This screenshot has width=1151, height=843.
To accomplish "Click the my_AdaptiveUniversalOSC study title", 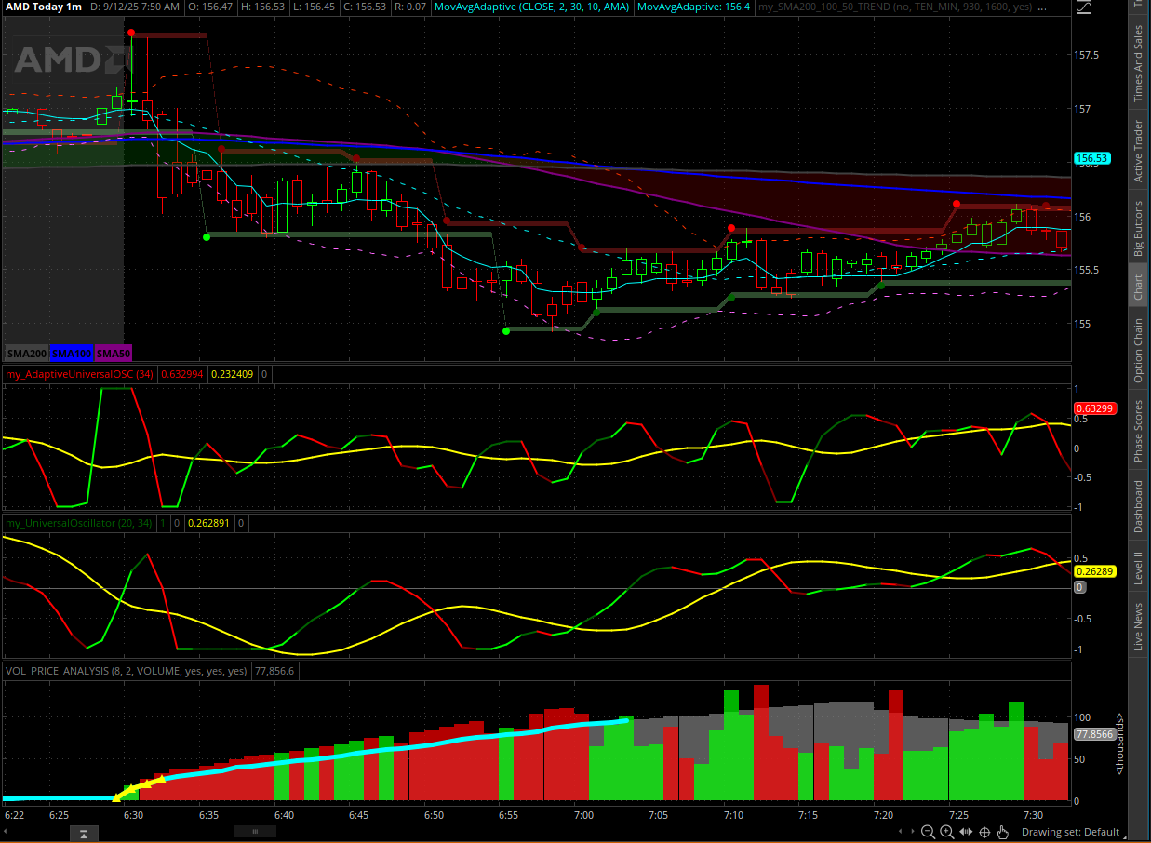I will point(65,374).
